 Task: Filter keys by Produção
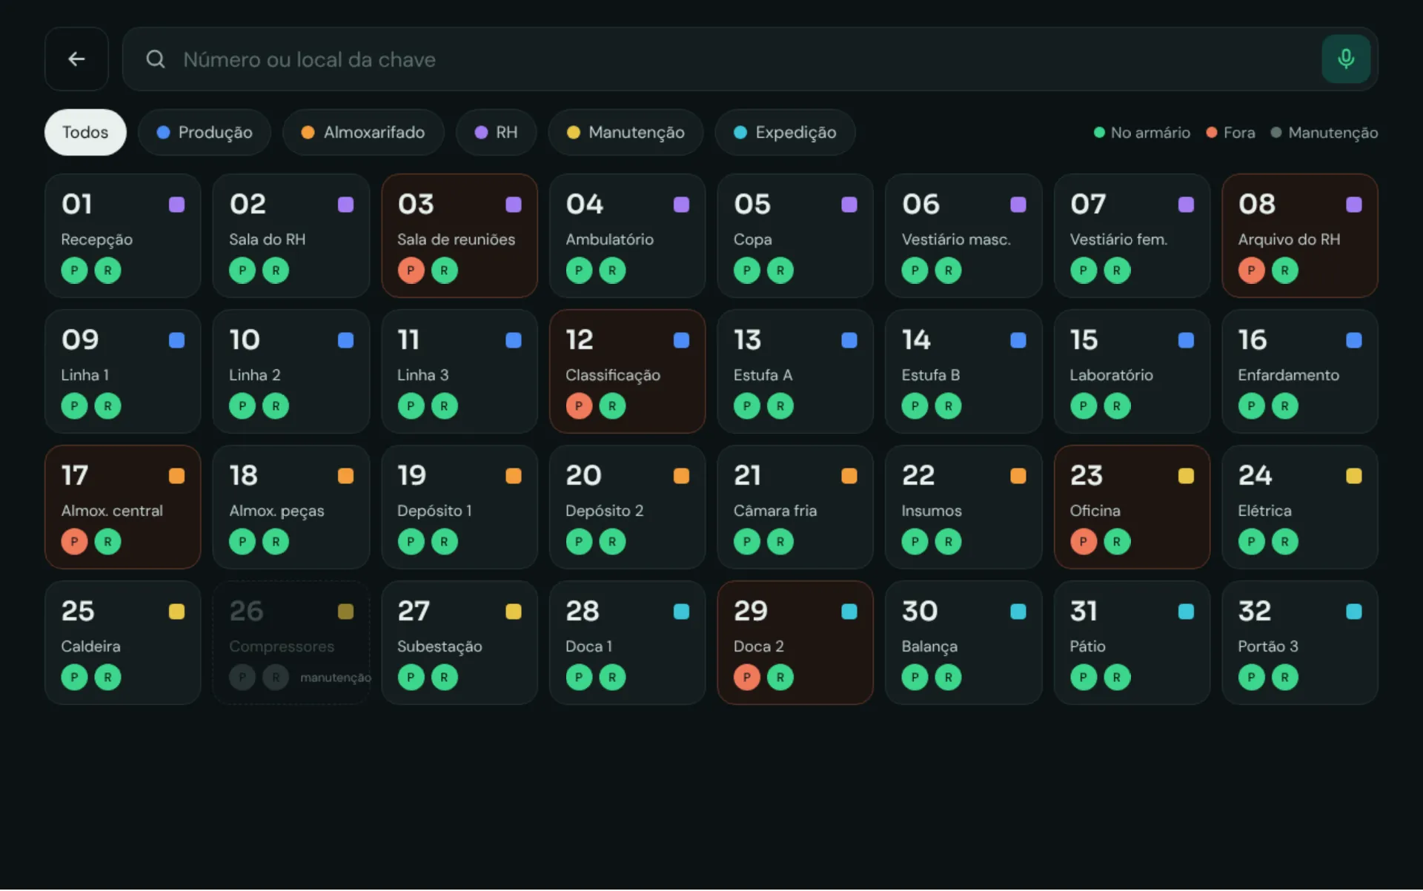(x=205, y=133)
